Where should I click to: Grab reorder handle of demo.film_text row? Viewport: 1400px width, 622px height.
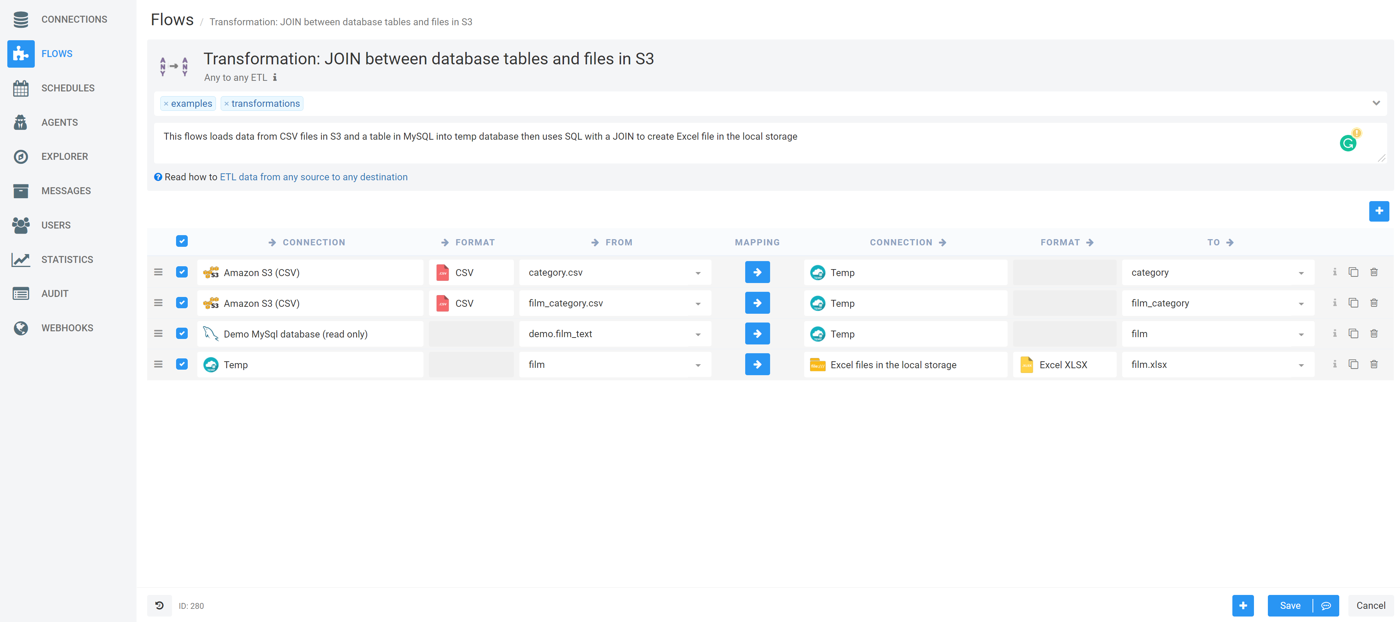click(158, 334)
